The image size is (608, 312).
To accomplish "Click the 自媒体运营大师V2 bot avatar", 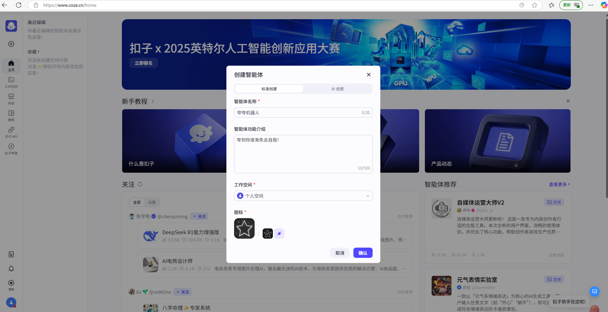I will [x=442, y=209].
